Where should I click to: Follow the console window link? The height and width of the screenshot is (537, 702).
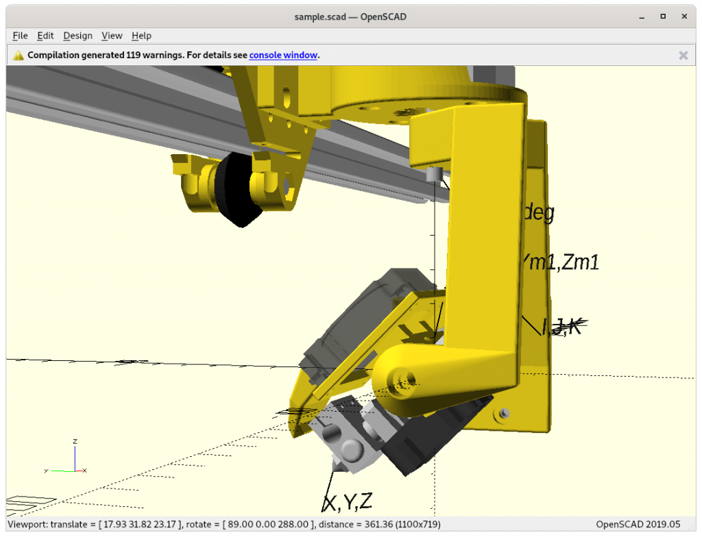click(283, 55)
